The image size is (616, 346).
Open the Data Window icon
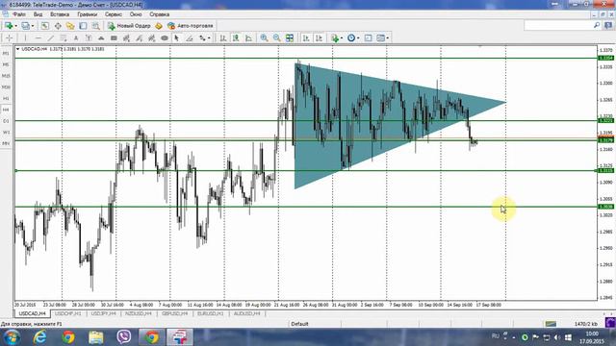pyautogui.click(x=58, y=26)
